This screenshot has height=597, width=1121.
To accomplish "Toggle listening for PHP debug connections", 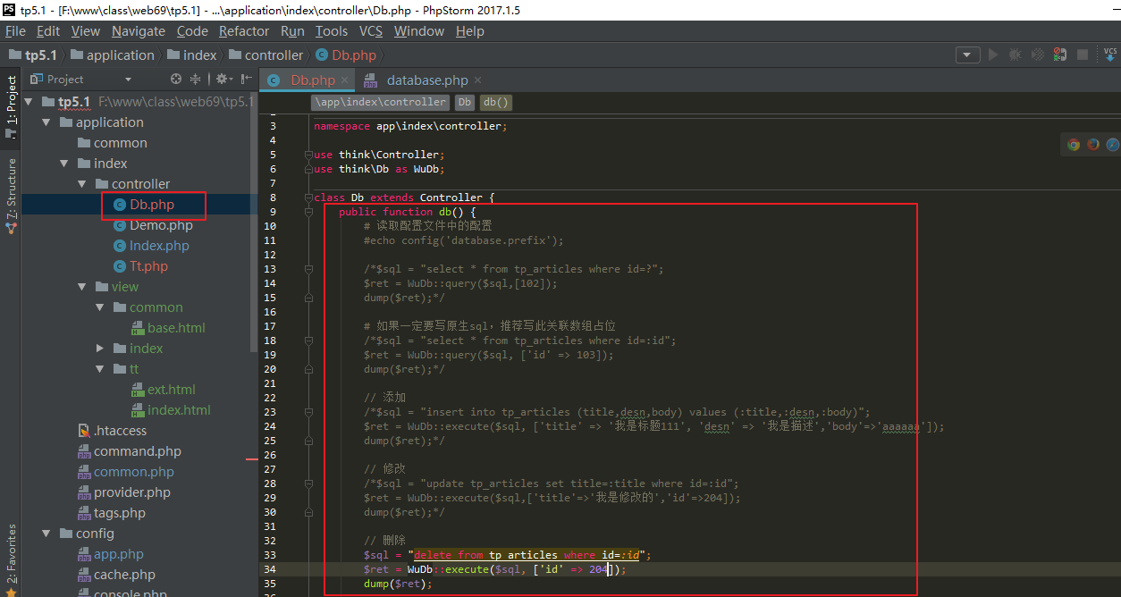I will click(1059, 55).
